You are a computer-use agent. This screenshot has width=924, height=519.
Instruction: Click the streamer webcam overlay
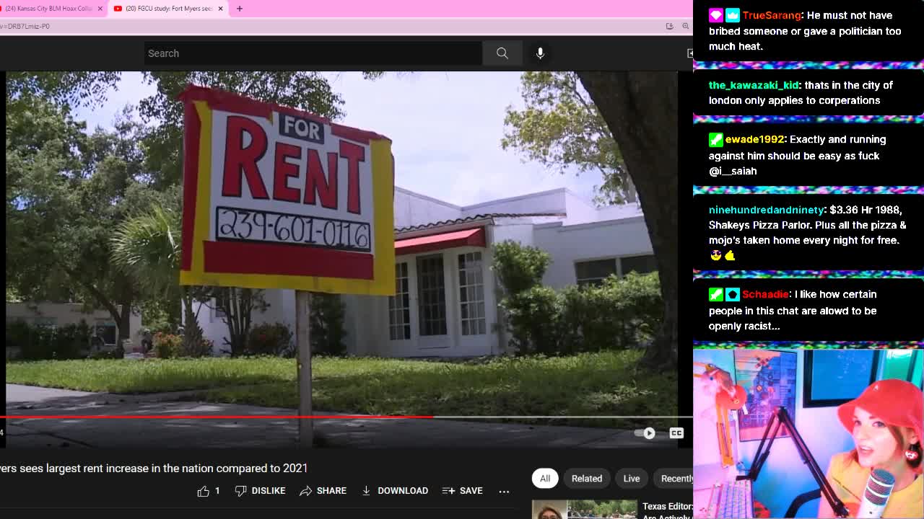(x=808, y=434)
